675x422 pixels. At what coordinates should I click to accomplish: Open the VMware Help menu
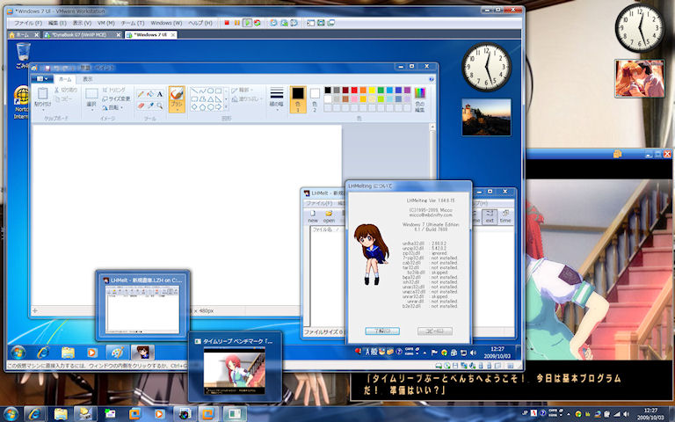200,23
